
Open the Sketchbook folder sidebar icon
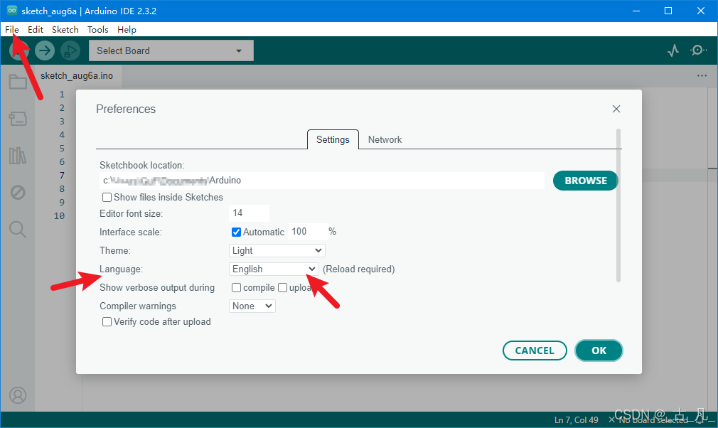18,82
